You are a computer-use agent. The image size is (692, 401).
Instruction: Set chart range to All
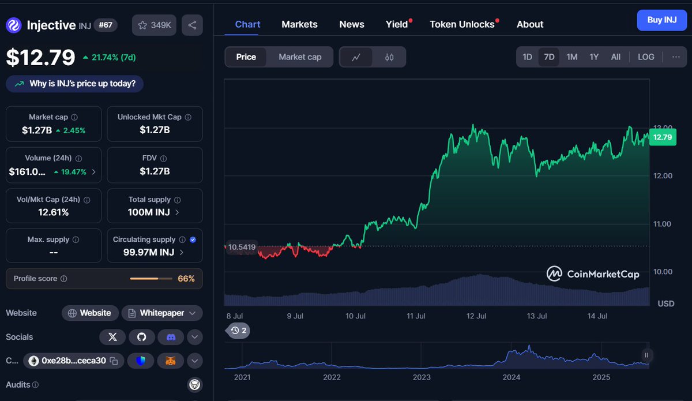pos(616,57)
